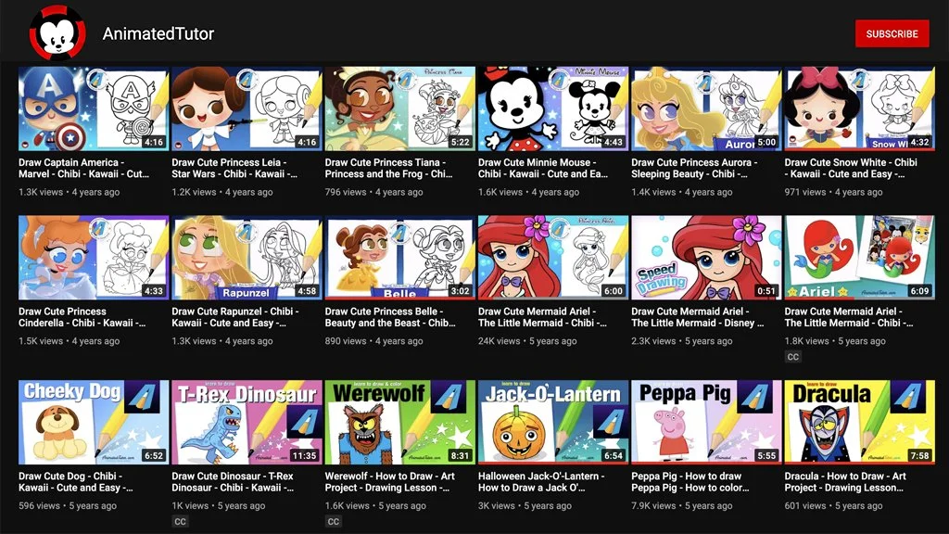This screenshot has height=534, width=949.
Task: Click '3K views • 5 years ago' text
Action: coord(525,505)
